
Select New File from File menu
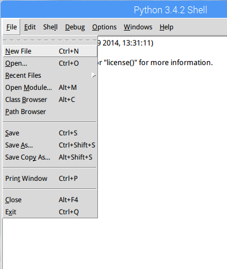[50, 51]
